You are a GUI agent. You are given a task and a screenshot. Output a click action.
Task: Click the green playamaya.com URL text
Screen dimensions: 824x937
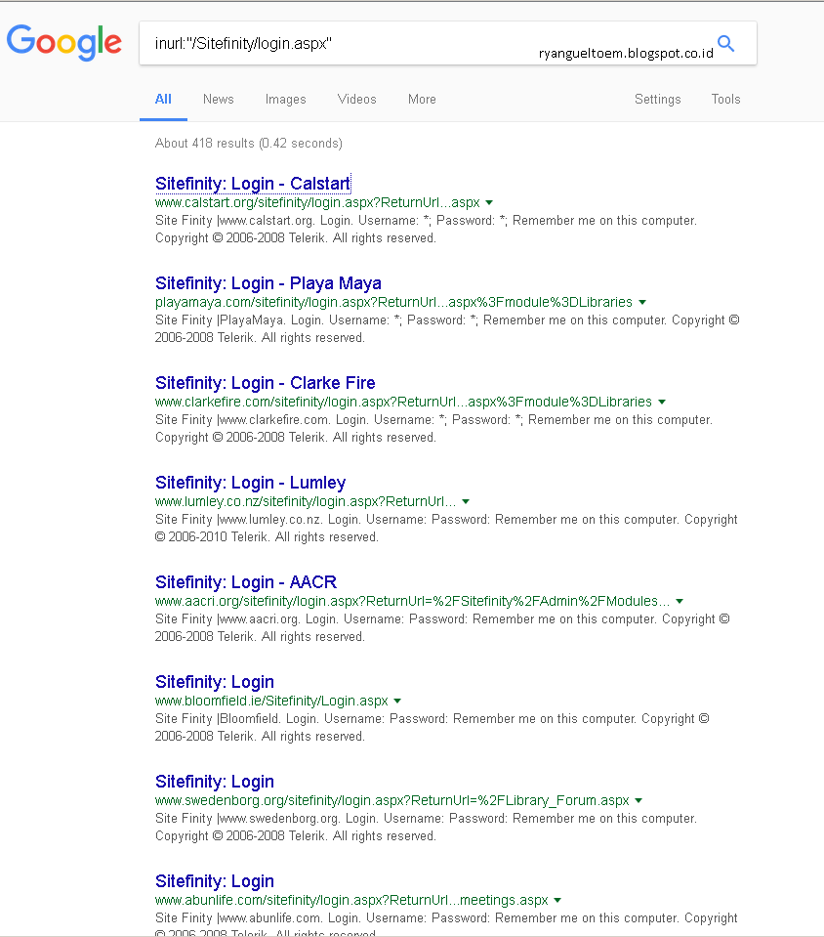(393, 302)
